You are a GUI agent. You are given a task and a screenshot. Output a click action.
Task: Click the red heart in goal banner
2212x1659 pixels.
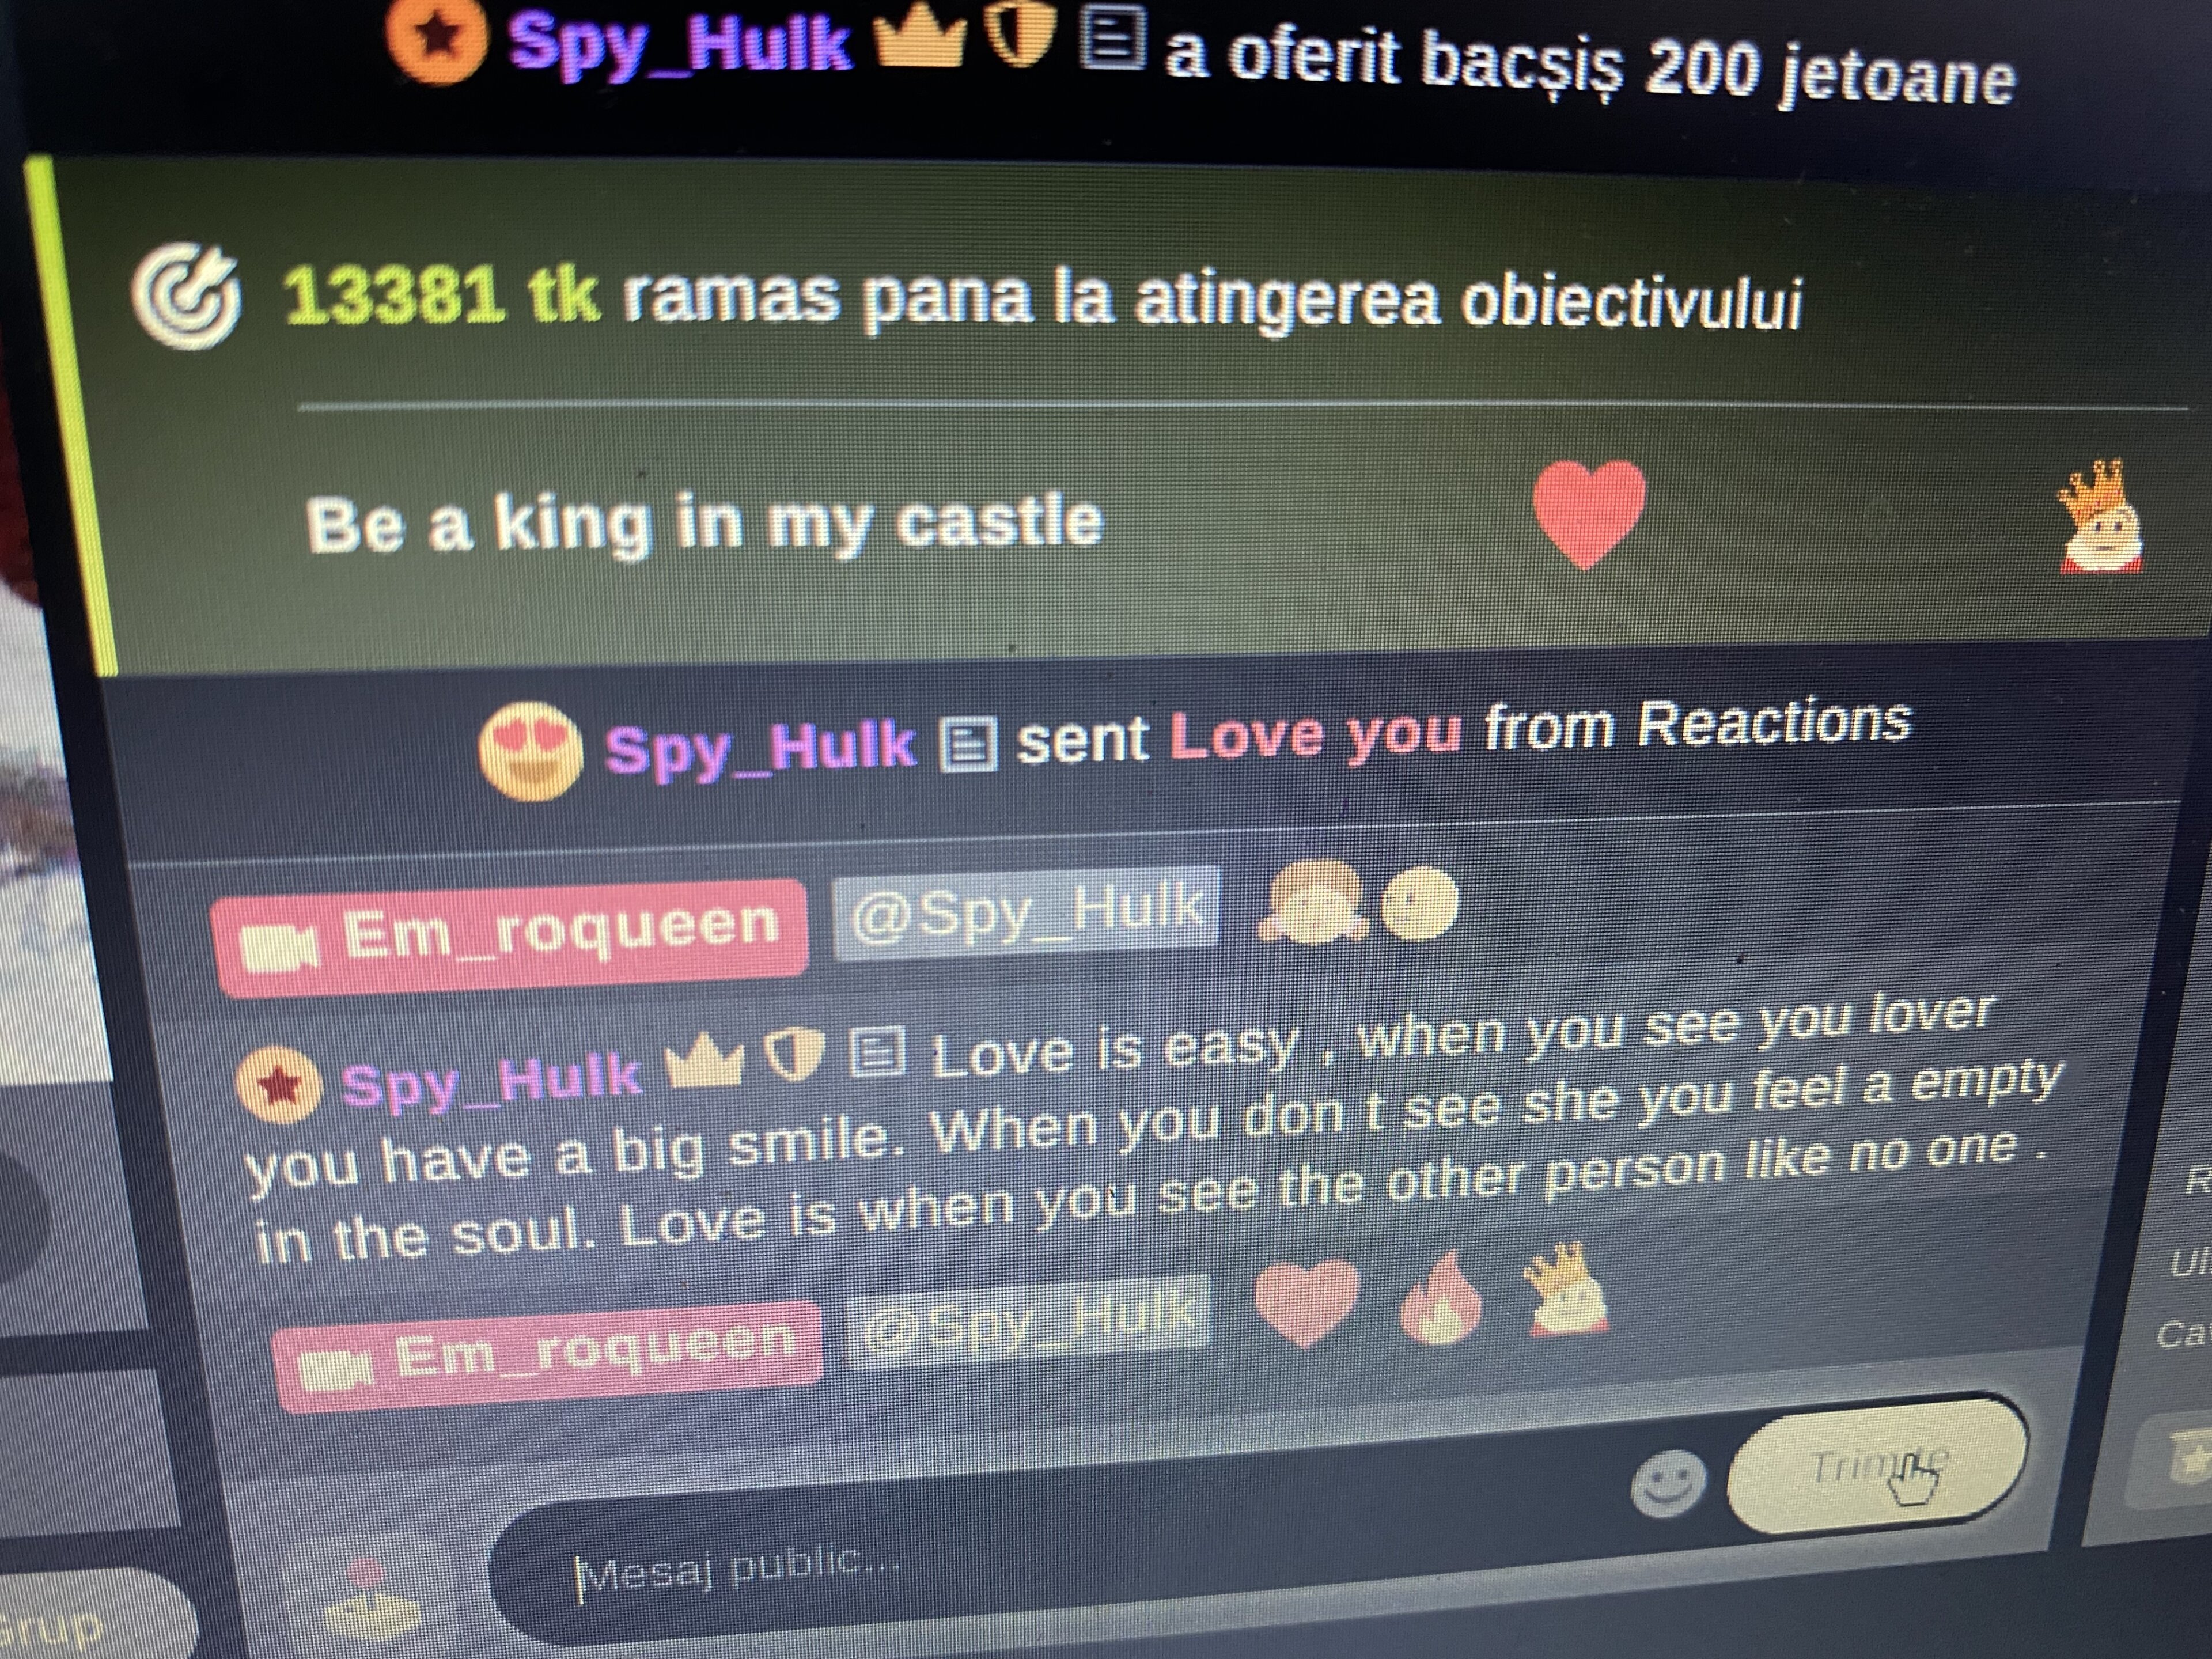pyautogui.click(x=1588, y=512)
